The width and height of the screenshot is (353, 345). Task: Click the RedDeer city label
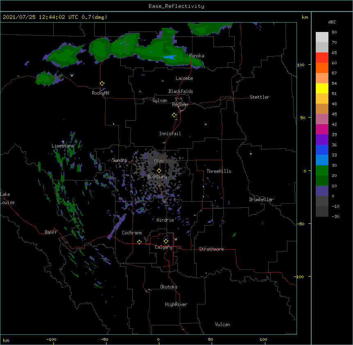pyautogui.click(x=180, y=104)
